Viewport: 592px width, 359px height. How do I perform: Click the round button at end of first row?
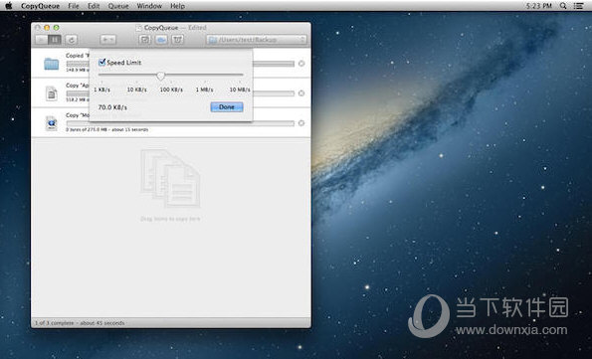[301, 64]
